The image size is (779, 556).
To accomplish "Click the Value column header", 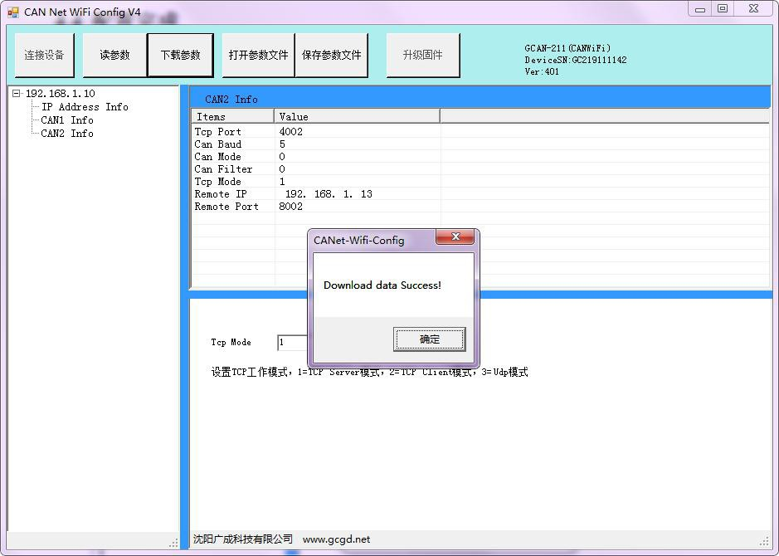I will (357, 117).
